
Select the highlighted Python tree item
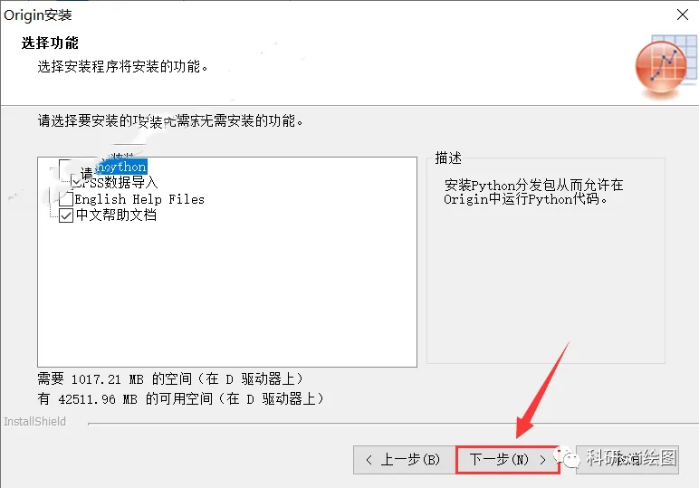click(x=121, y=167)
